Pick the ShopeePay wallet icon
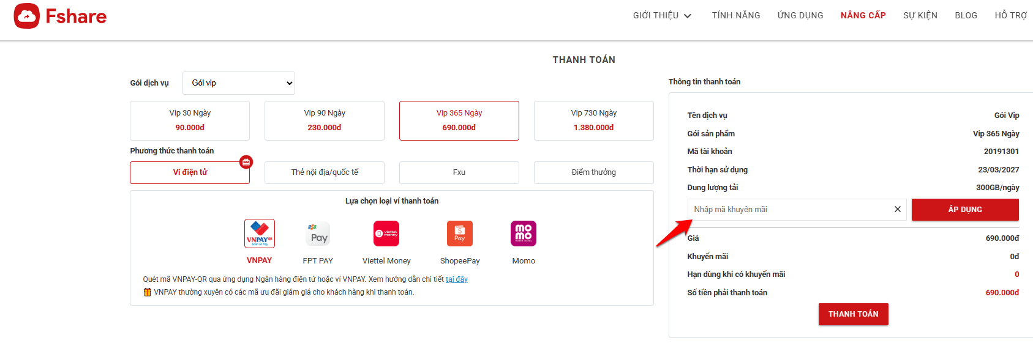The image size is (1033, 346). (460, 234)
